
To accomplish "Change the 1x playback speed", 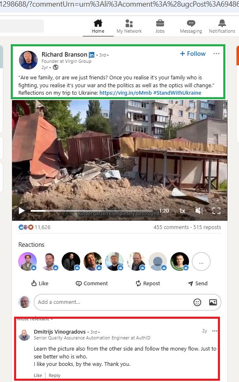I will pyautogui.click(x=182, y=211).
